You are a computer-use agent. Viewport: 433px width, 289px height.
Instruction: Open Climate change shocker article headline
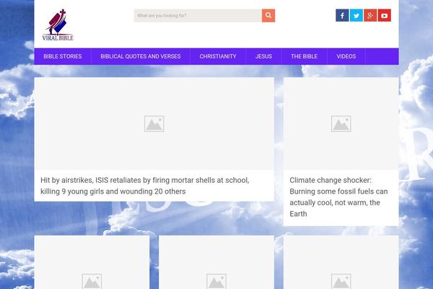point(338,197)
